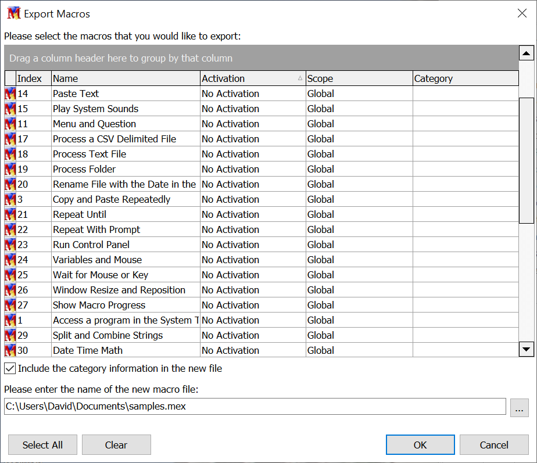Screen dimensions: 537x463
Task: Click the macro file name input field
Action: click(x=255, y=407)
